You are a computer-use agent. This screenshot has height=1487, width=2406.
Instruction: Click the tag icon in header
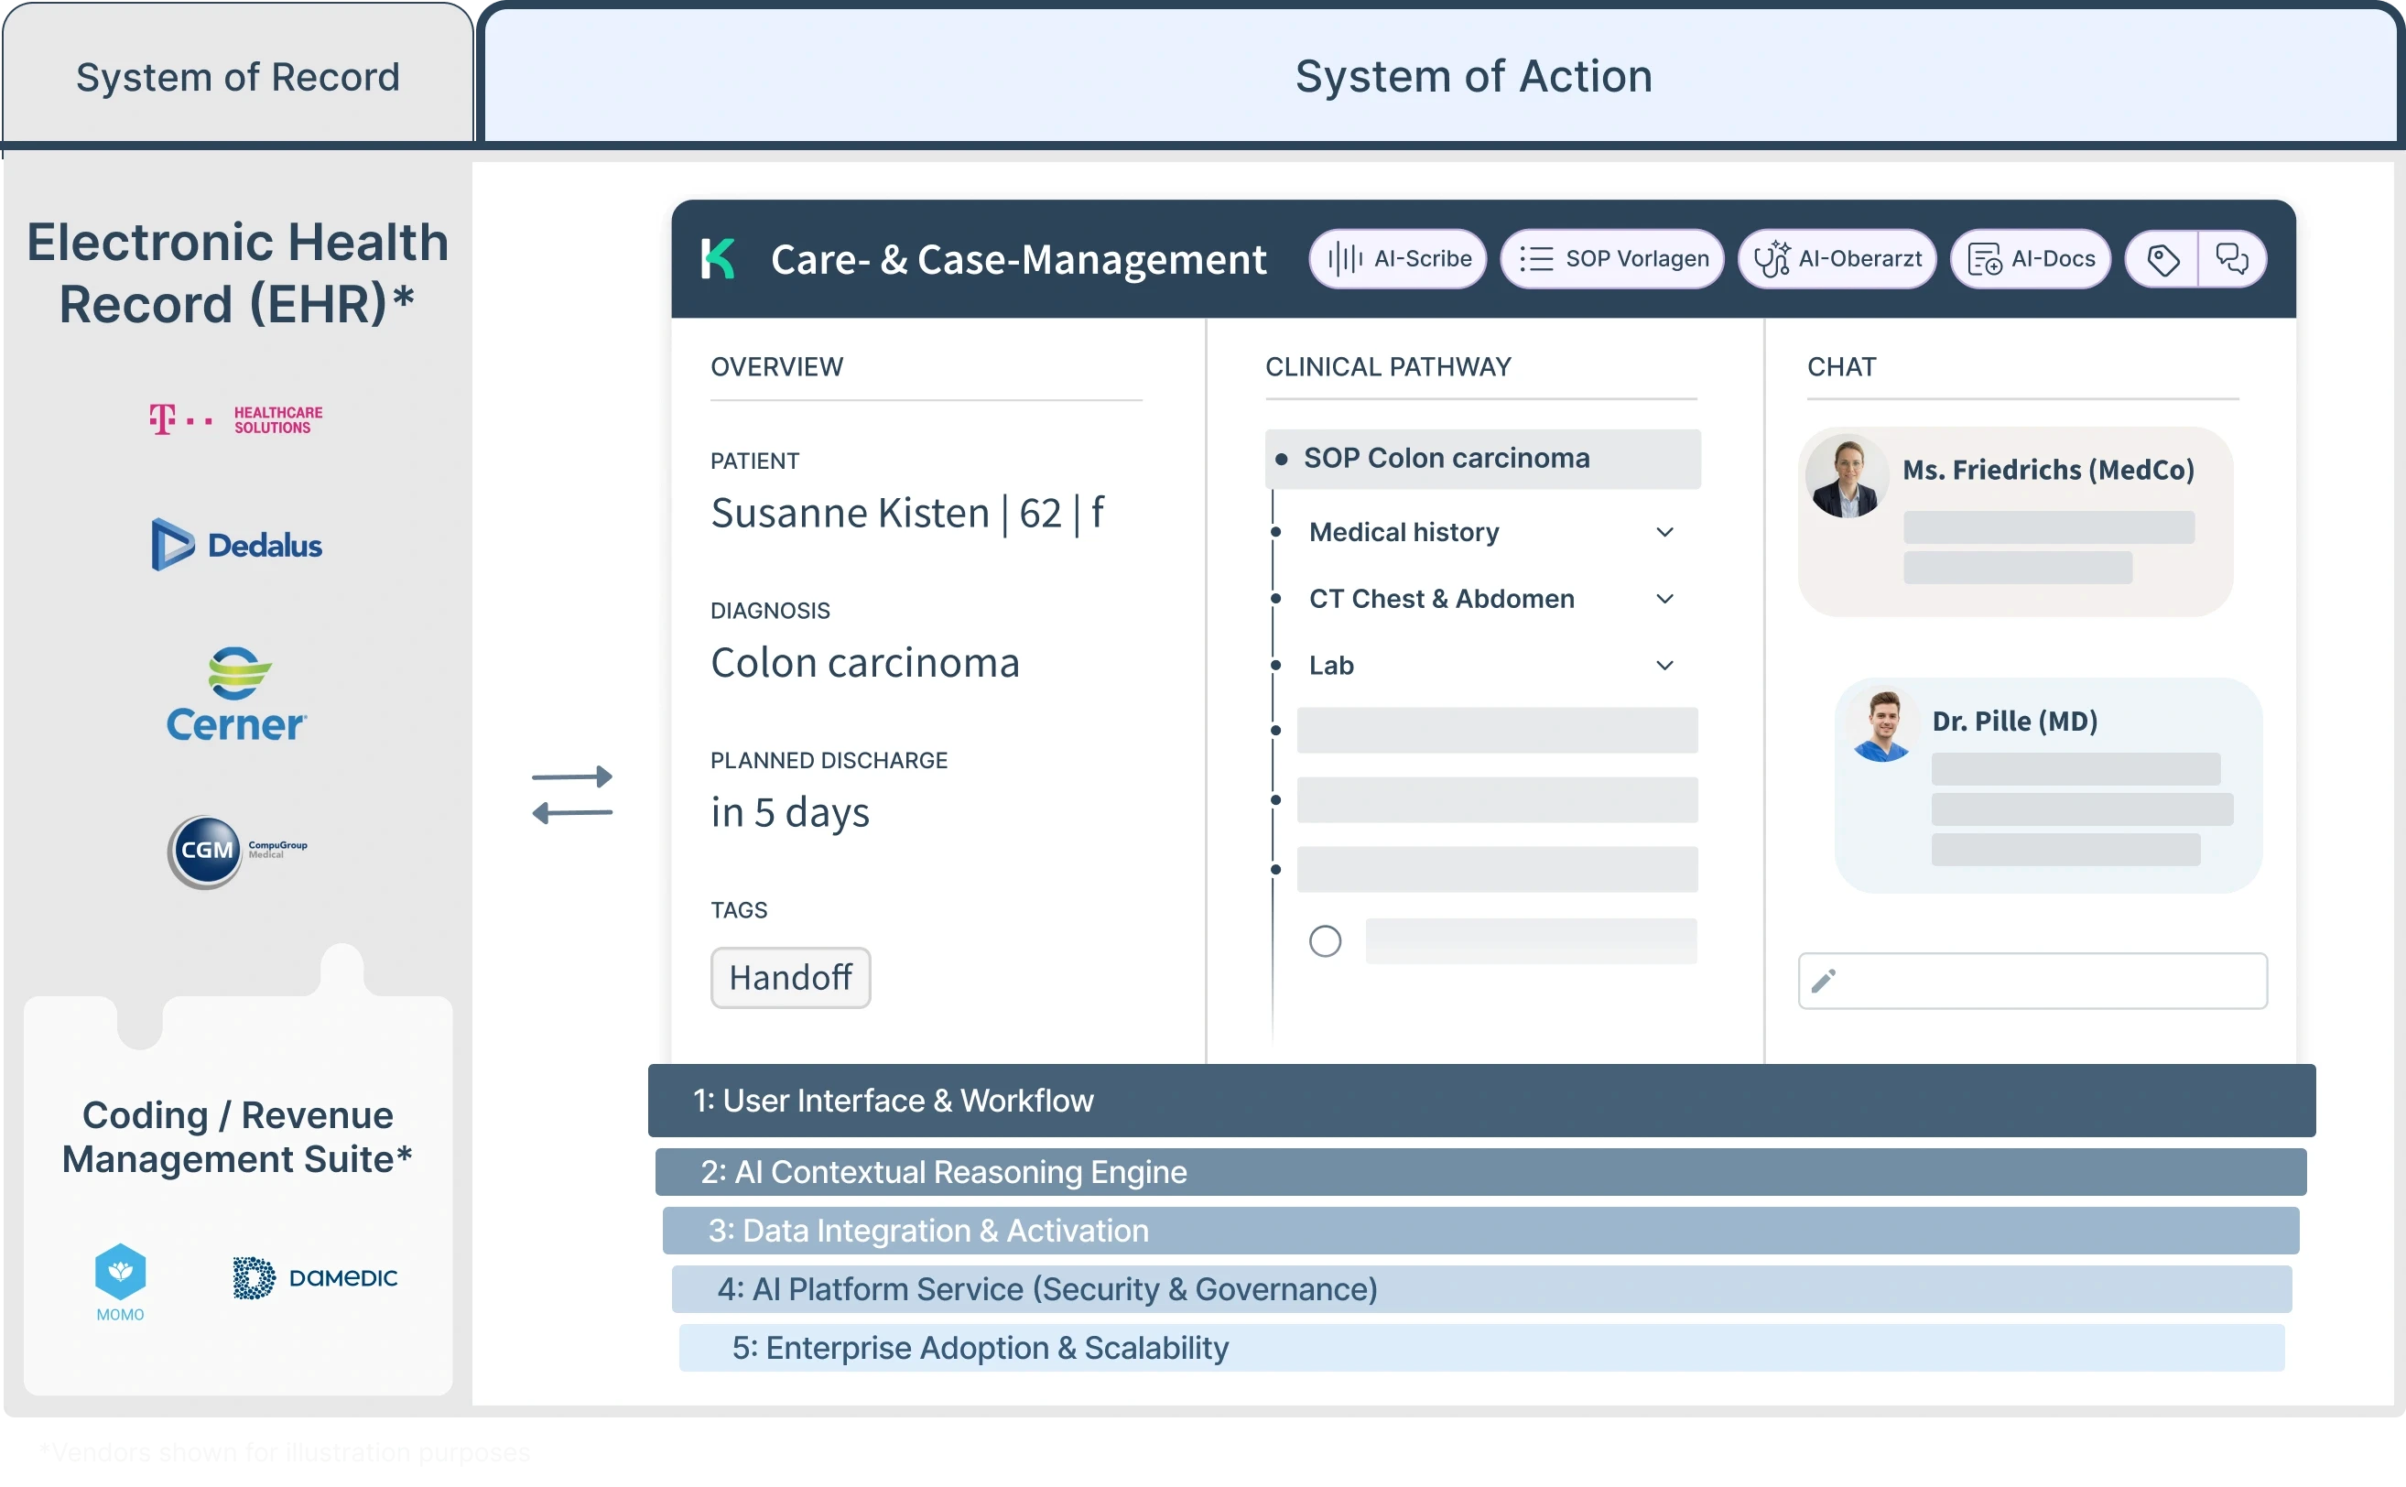coord(2162,260)
